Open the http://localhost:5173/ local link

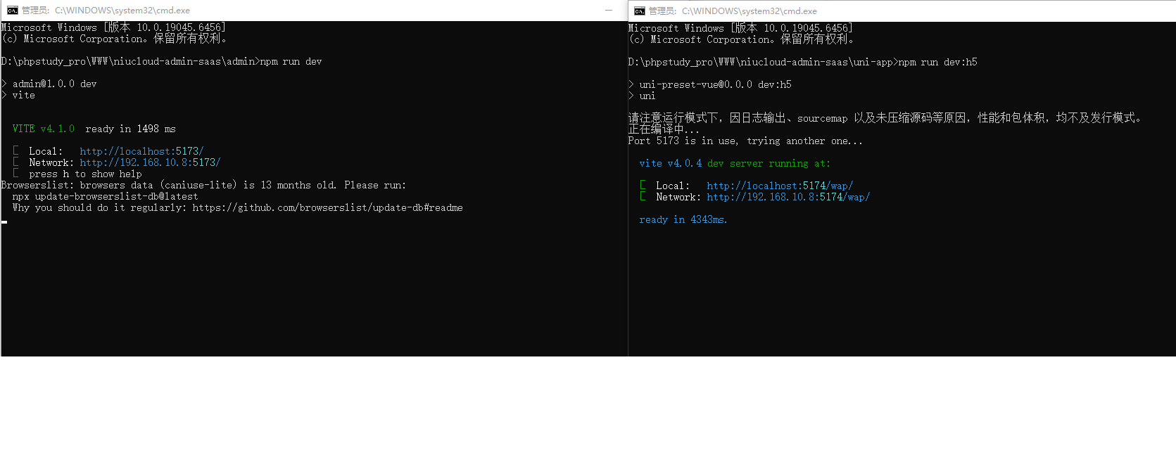coord(141,151)
